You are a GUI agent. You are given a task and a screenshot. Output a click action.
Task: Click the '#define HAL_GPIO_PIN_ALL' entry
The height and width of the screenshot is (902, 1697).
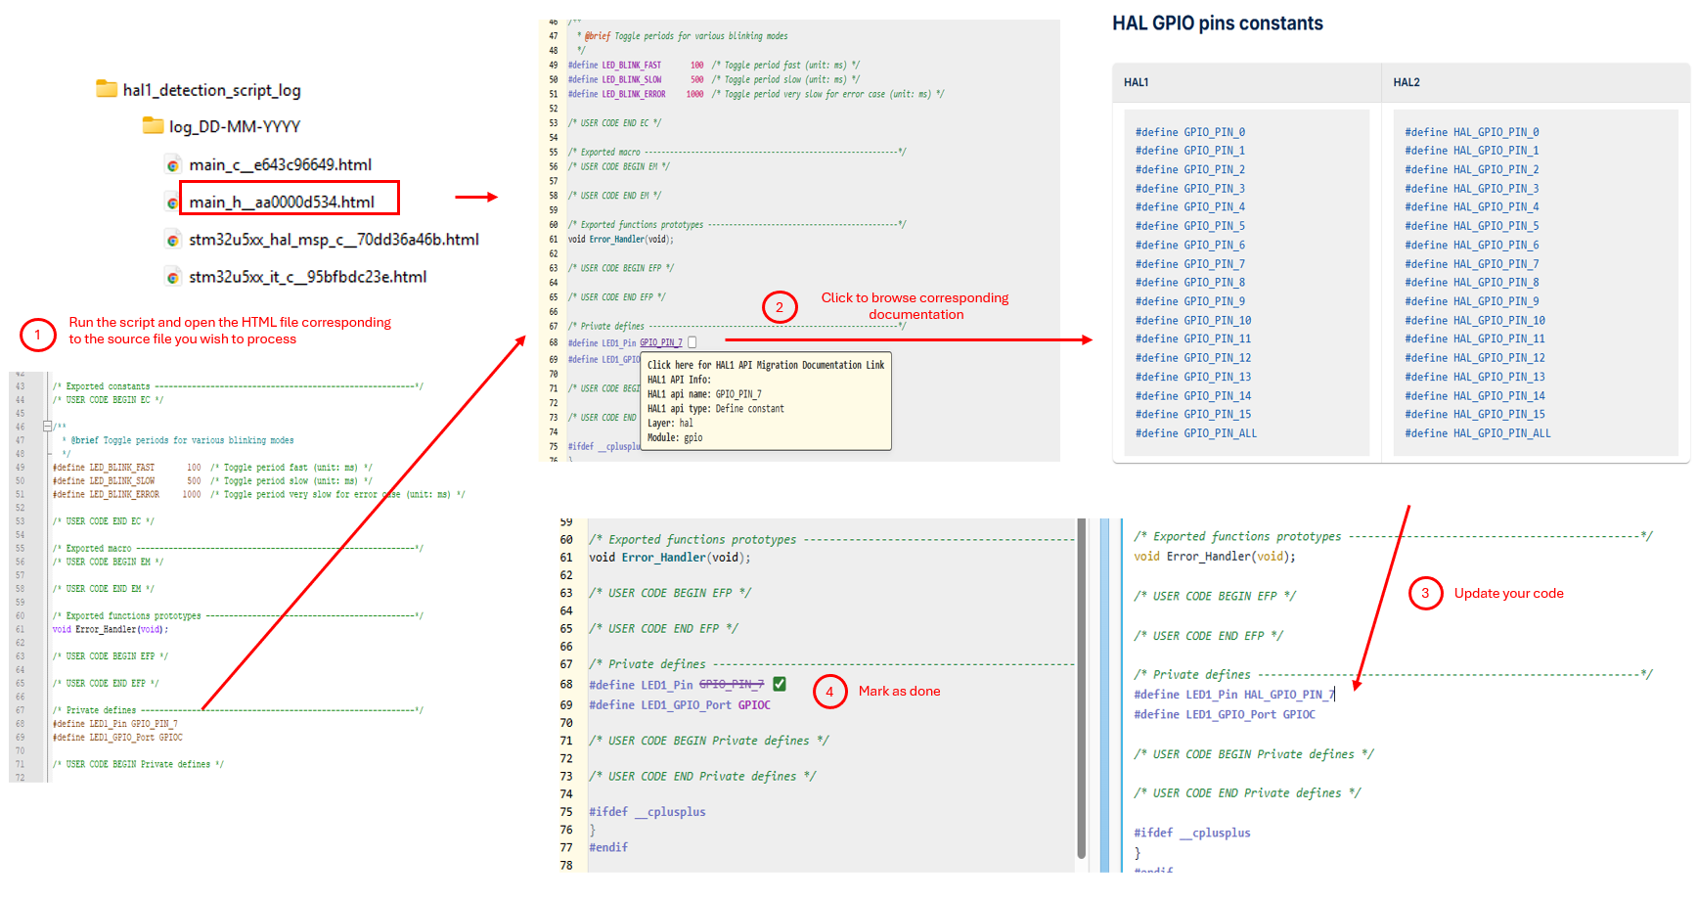click(1478, 433)
